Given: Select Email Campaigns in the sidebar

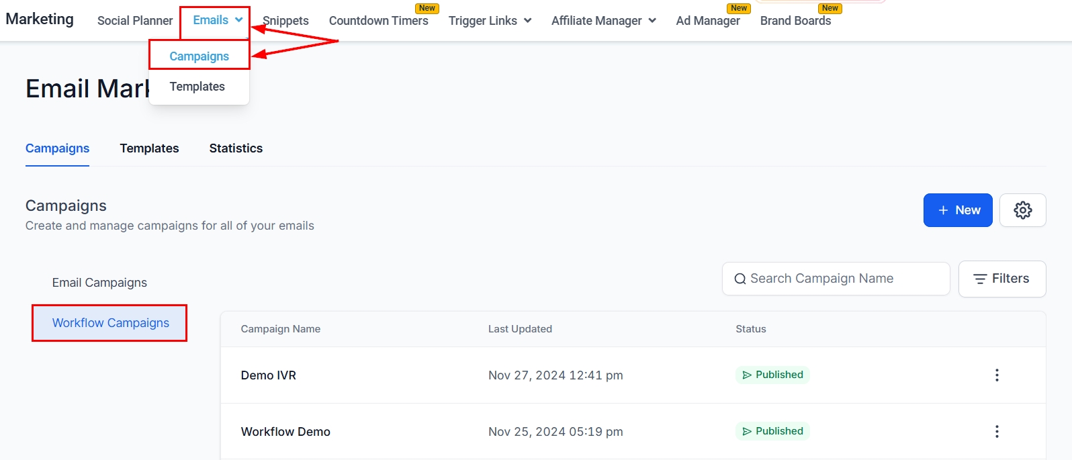Looking at the screenshot, I should coord(99,283).
